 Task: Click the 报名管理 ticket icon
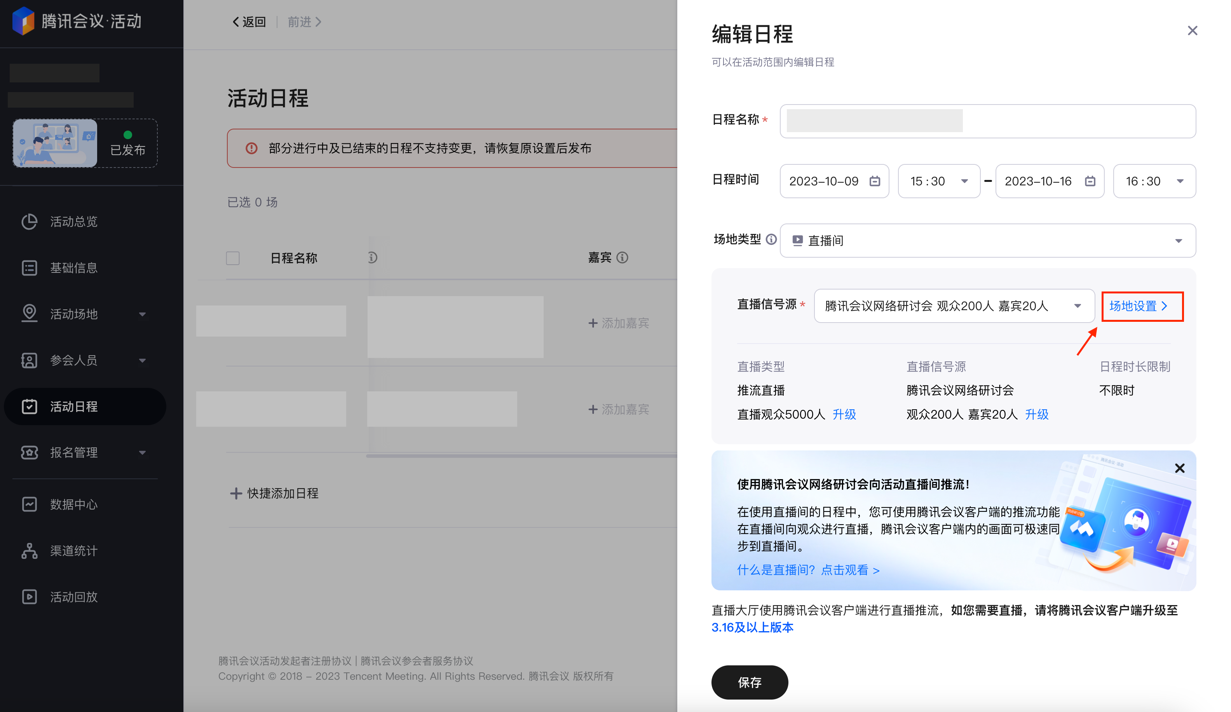click(29, 452)
